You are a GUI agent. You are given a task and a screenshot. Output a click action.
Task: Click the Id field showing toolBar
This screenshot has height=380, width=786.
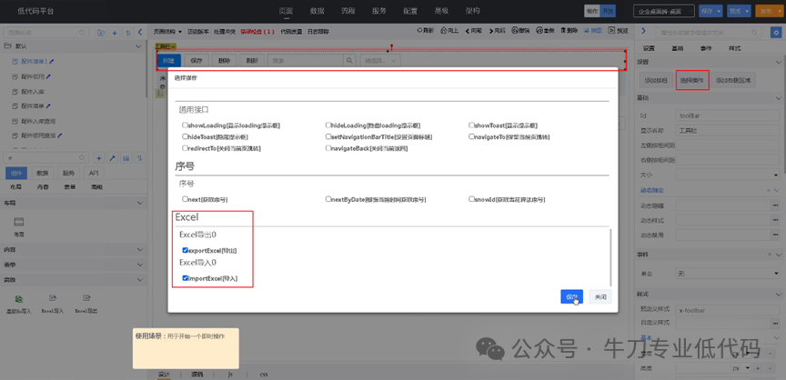pyautogui.click(x=726, y=115)
